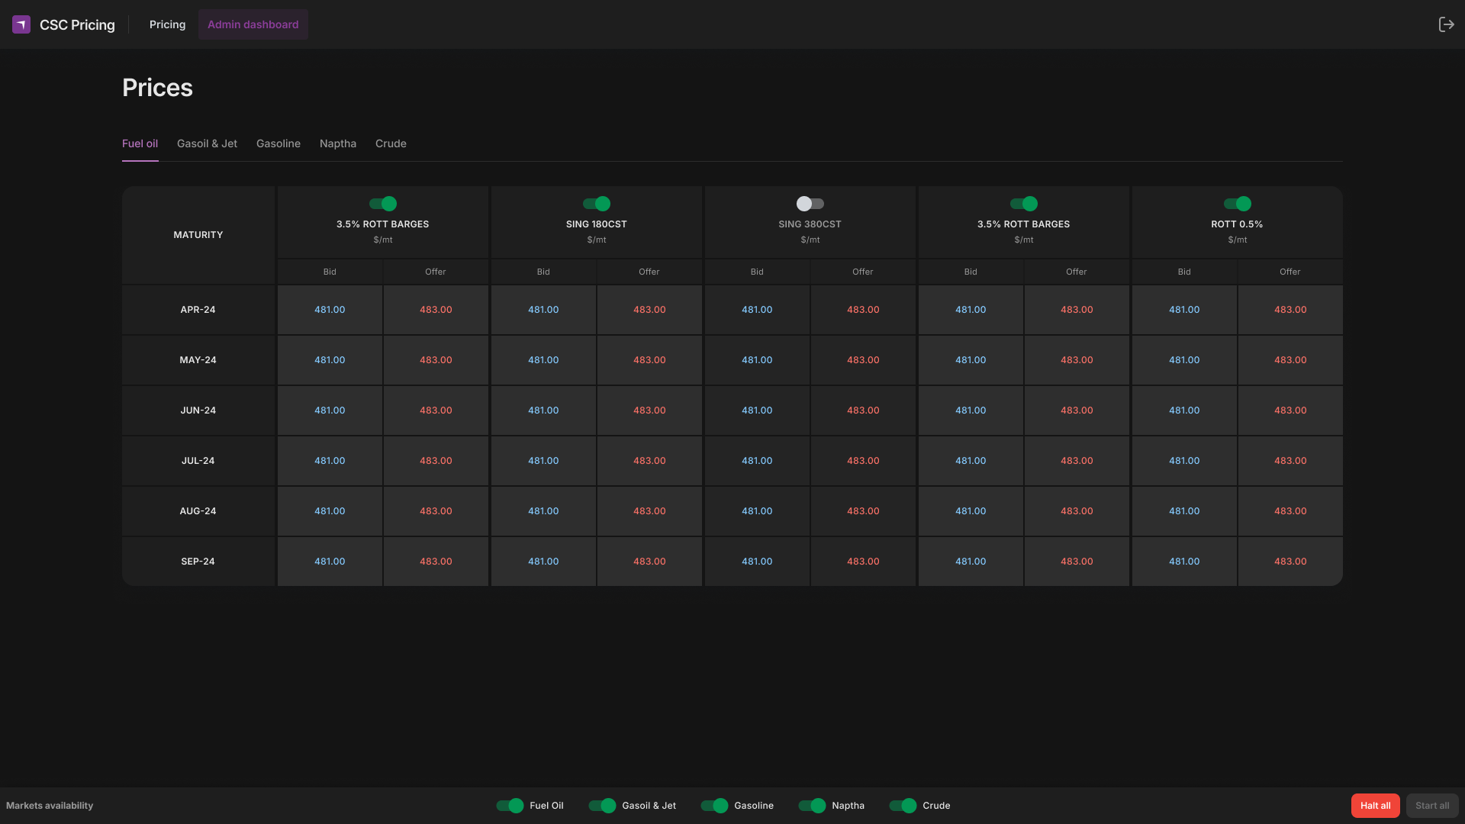The image size is (1465, 824).
Task: Click SING 380CST offer for JUL-24
Action: pos(863,461)
